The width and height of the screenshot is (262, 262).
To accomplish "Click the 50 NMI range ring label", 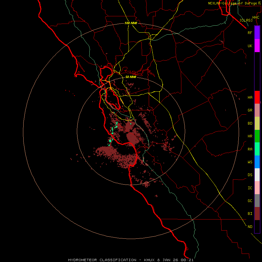I will 131,77.
